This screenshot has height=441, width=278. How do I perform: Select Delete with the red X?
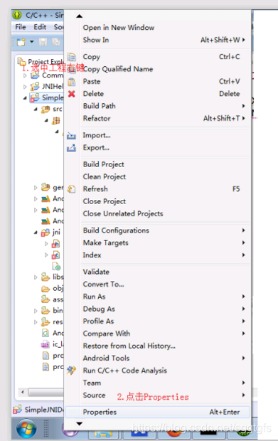(158, 94)
